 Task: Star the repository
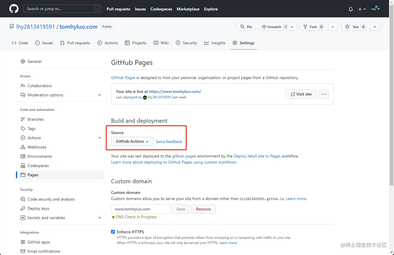(355, 27)
